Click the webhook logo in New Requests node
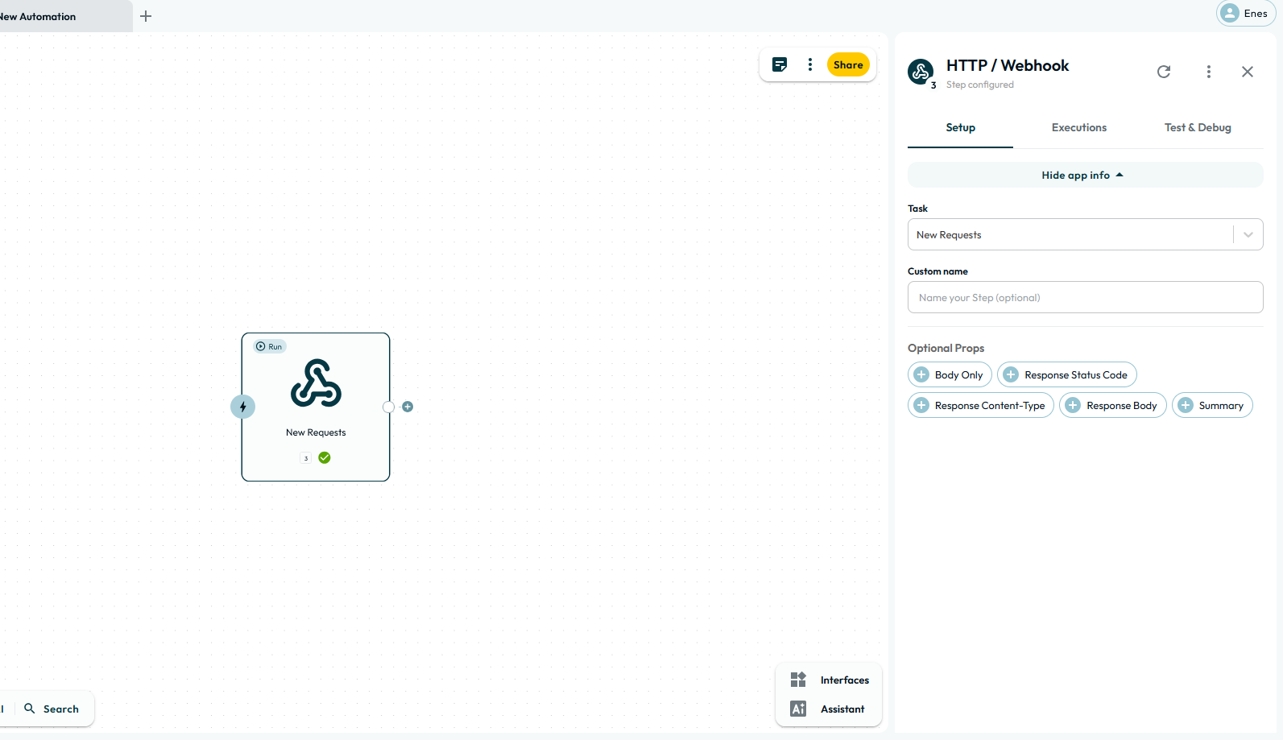 tap(316, 383)
